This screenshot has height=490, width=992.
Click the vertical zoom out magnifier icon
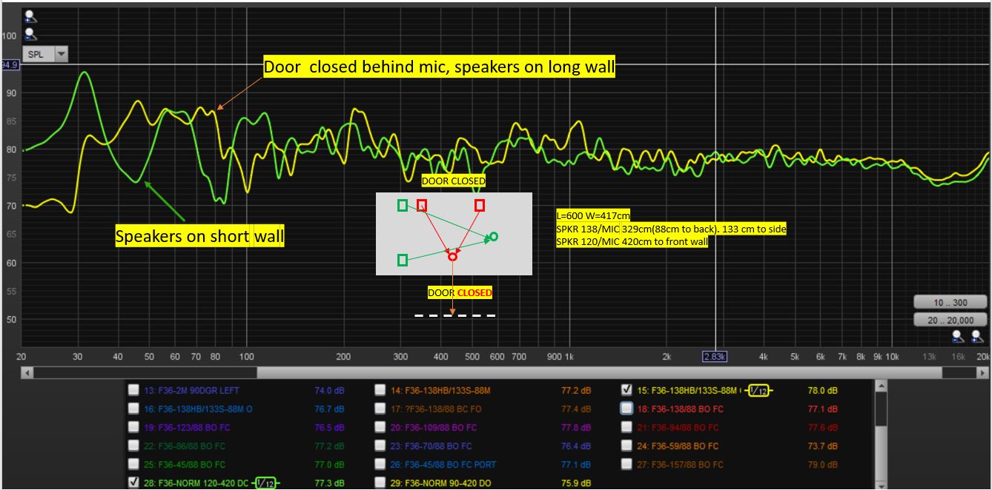click(30, 33)
